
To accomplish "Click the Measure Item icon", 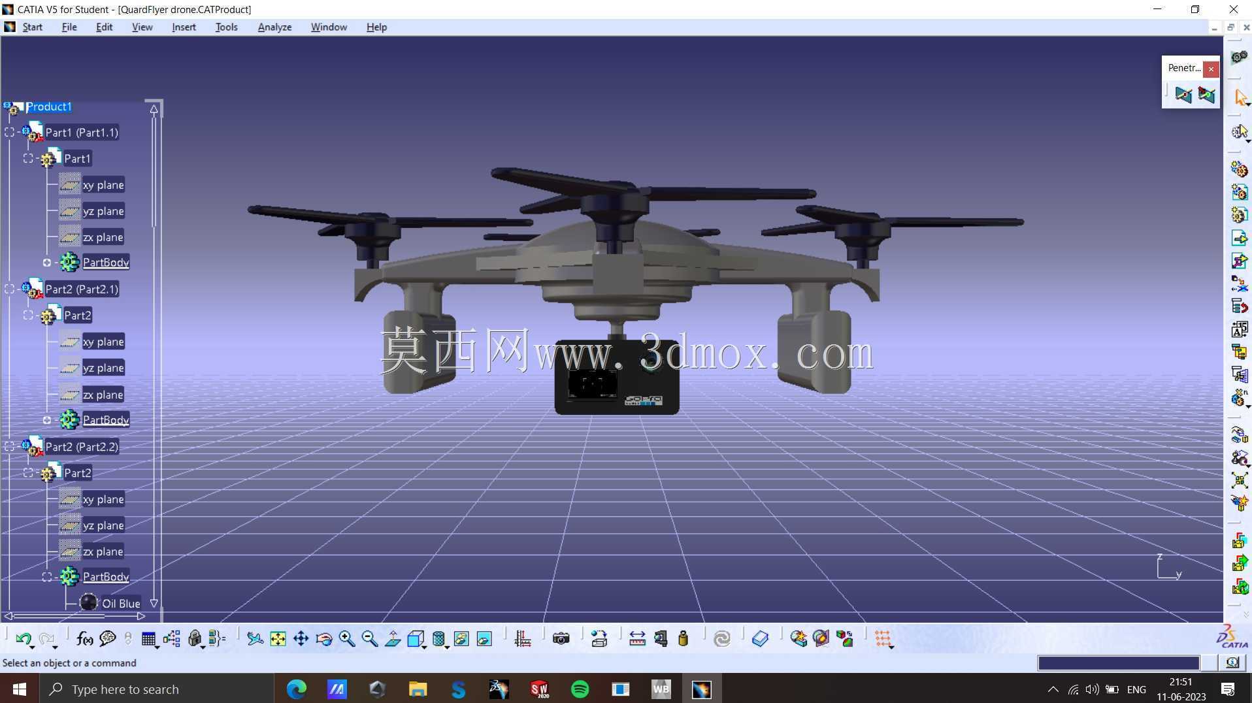I will [x=661, y=638].
